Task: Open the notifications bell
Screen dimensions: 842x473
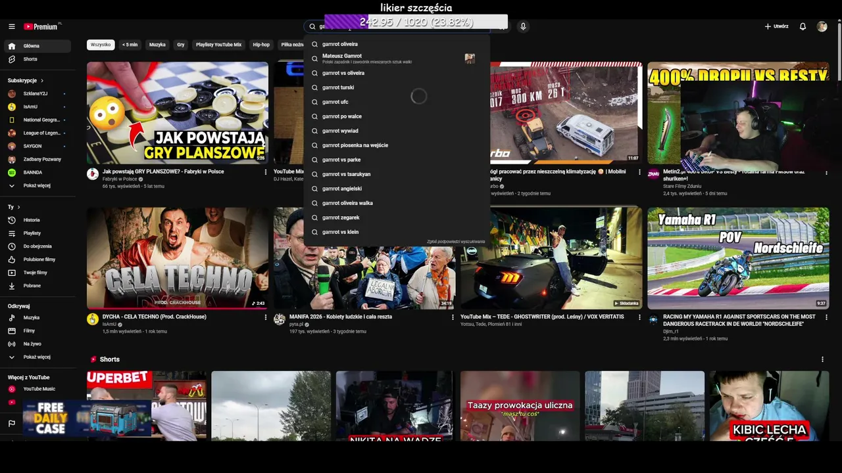Action: coord(803,26)
